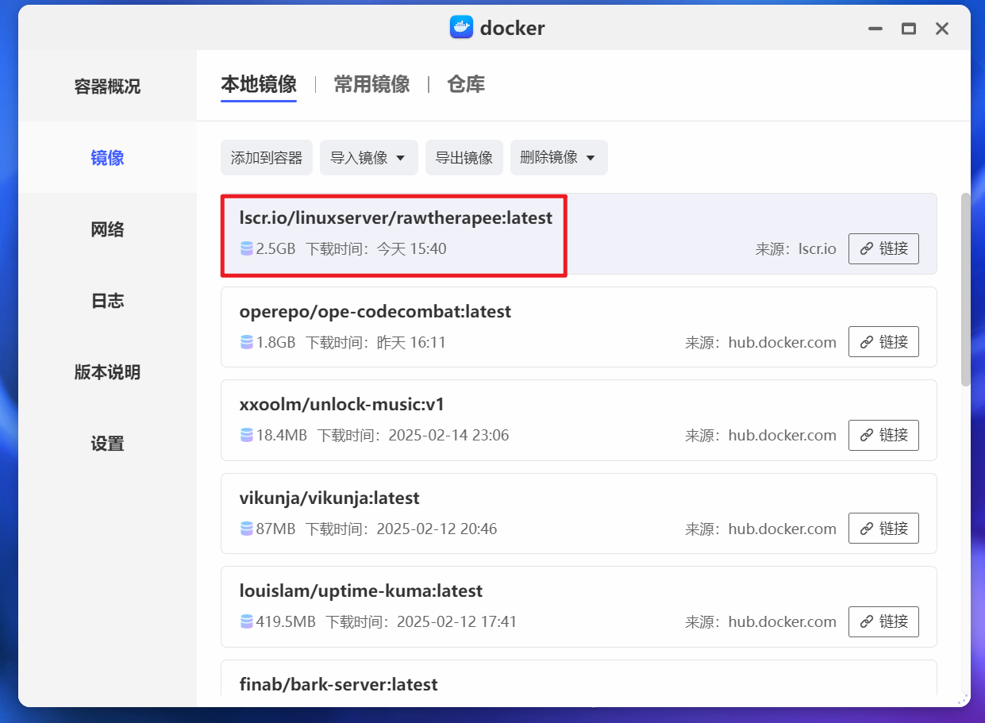Screen dimensions: 985x723
Task: Minimize the docker window
Action: click(x=875, y=29)
